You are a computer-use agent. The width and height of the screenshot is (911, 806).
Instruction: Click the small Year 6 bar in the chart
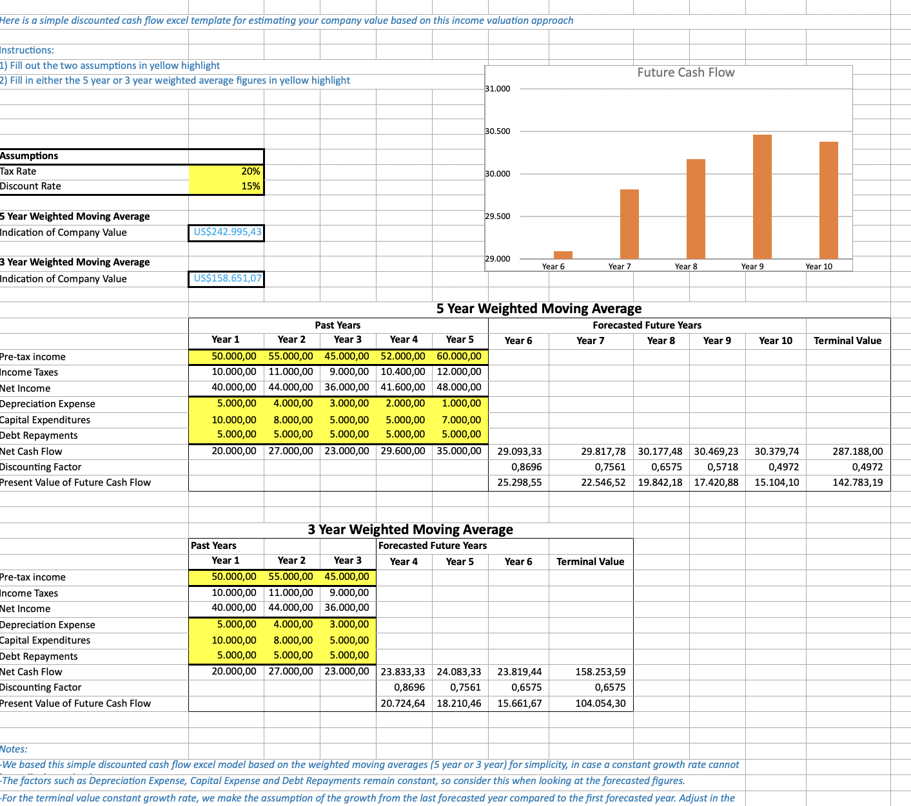[563, 255]
